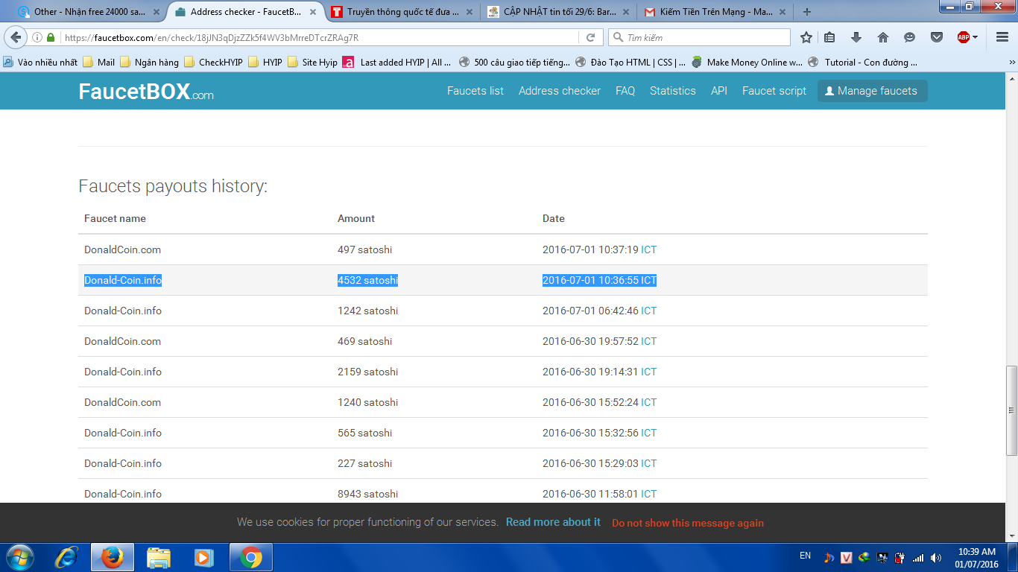Click the ICT link in the 10:37:19 row
Viewport: 1018px width, 572px height.
[x=649, y=250]
